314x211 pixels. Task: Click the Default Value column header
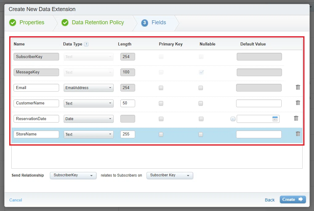point(253,44)
